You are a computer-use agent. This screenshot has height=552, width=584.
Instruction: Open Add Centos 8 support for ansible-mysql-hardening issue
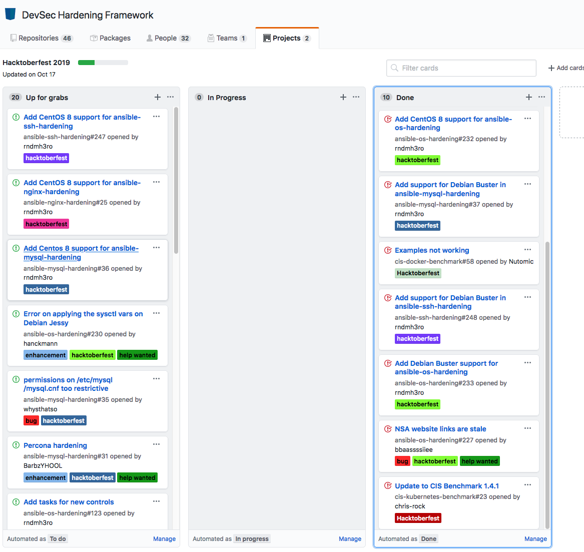point(81,253)
